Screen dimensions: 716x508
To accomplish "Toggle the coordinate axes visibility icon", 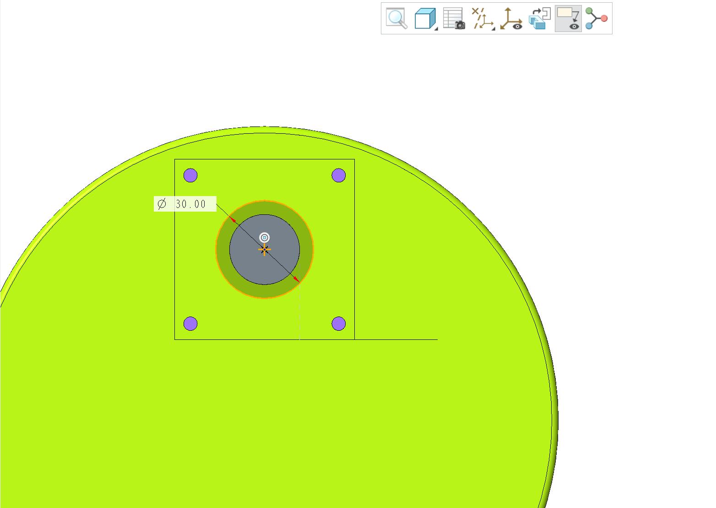I will pos(511,18).
